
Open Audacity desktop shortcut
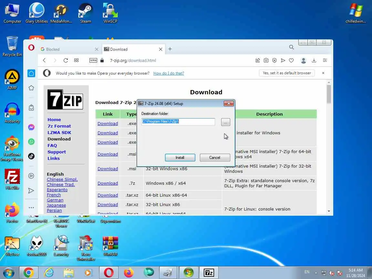[12, 113]
